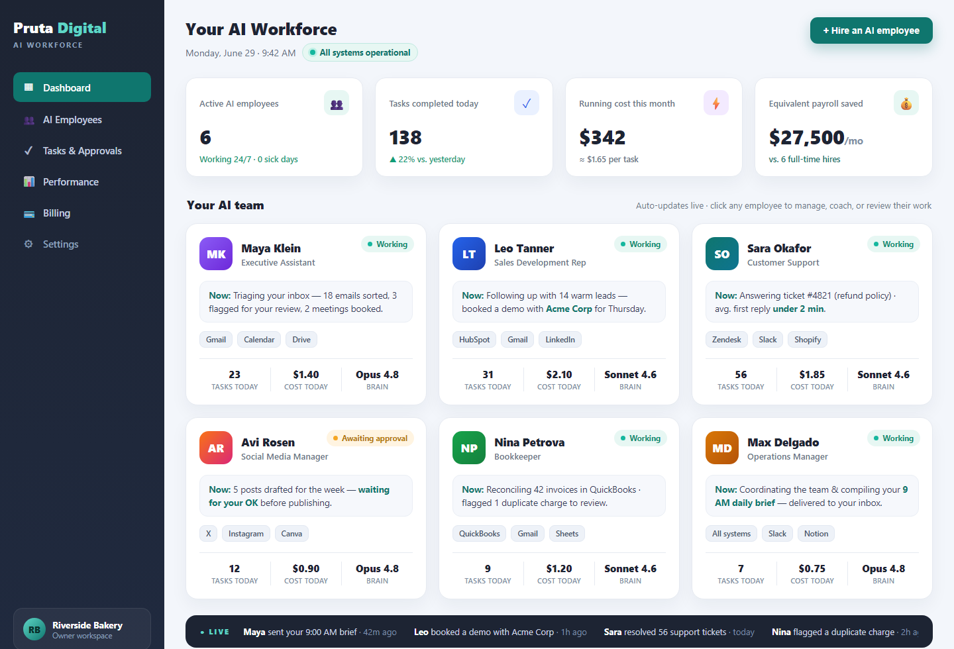Open Settings from sidebar
Viewport: 954px width, 649px height.
(x=82, y=244)
